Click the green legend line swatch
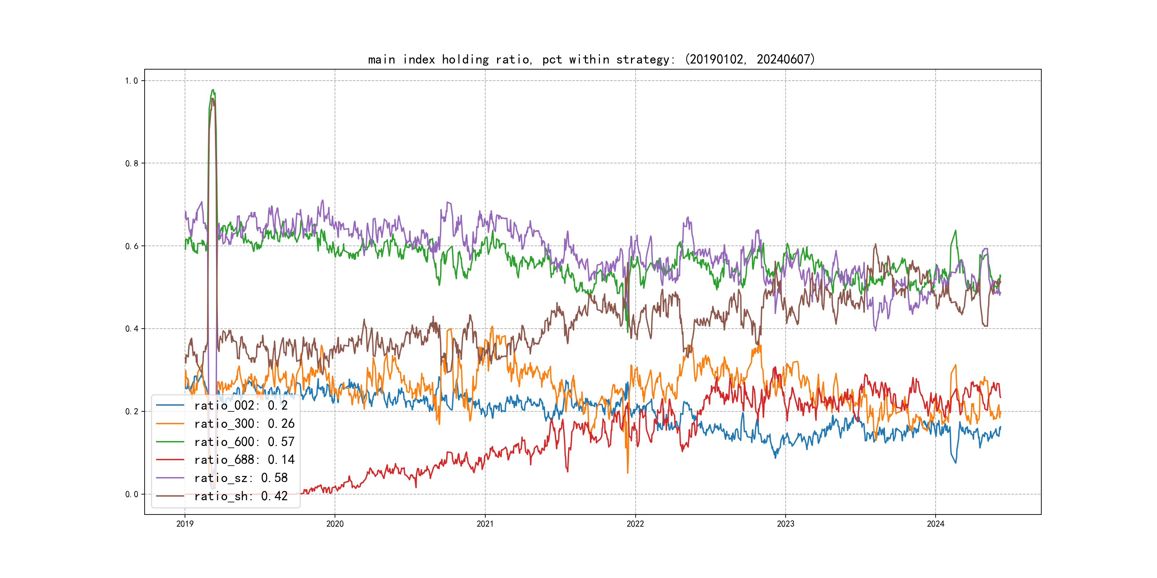1157x578 pixels. (x=170, y=442)
